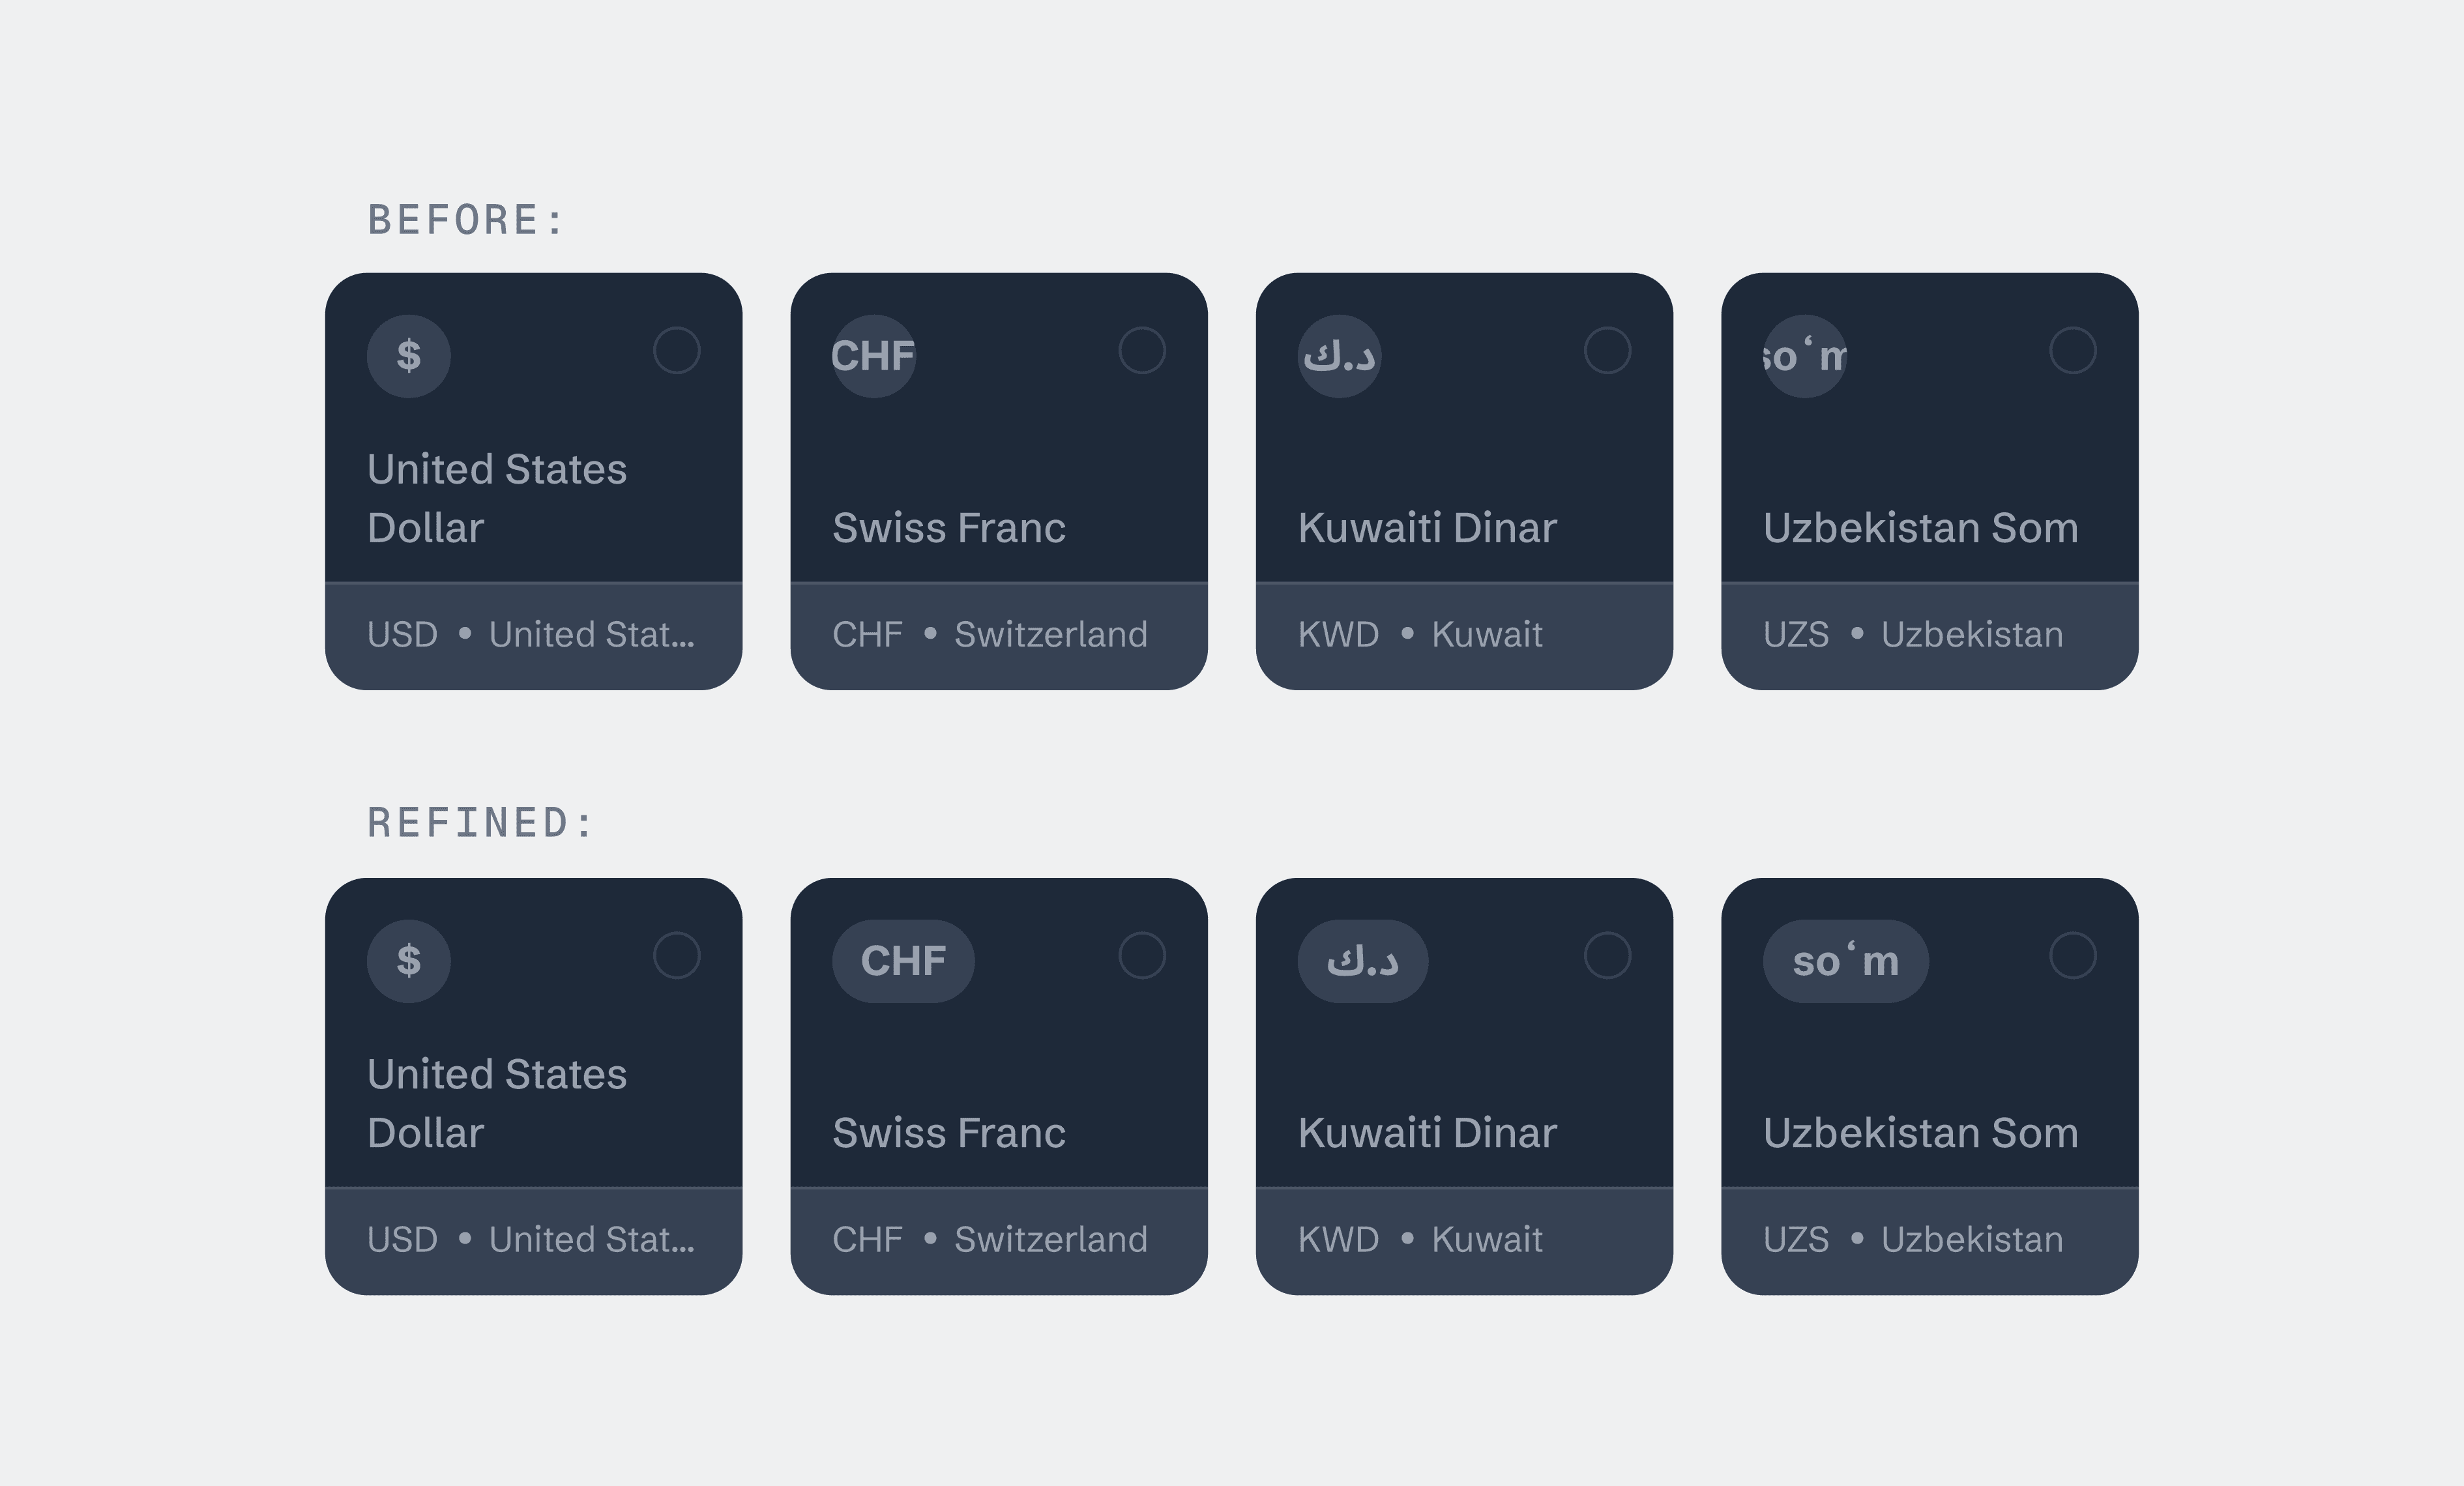Select the radio on Refined United States Dollar card
Screen dimensions: 2464x1486
676,956
